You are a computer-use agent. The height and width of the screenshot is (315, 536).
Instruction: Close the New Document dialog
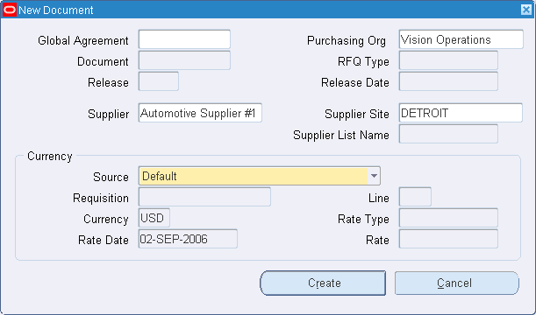526,10
